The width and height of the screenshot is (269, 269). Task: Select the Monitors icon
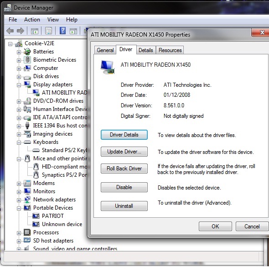tap(27, 191)
